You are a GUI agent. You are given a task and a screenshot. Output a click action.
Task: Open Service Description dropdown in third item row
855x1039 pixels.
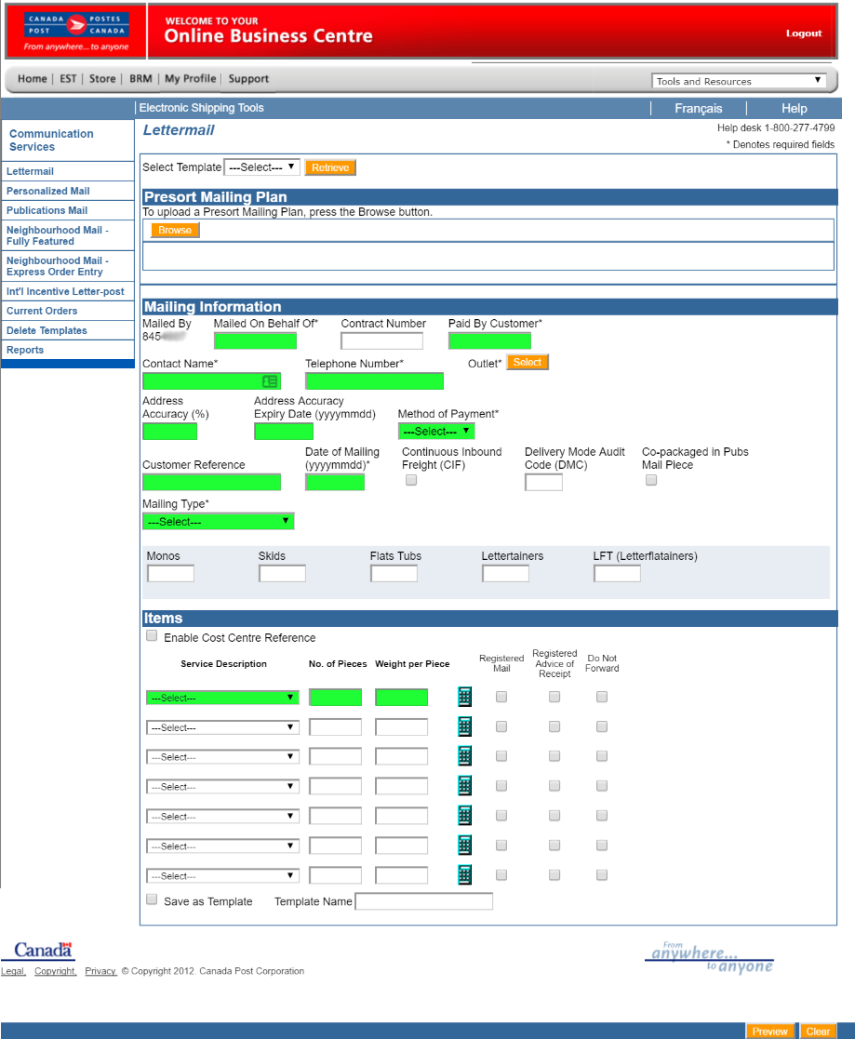pyautogui.click(x=222, y=757)
